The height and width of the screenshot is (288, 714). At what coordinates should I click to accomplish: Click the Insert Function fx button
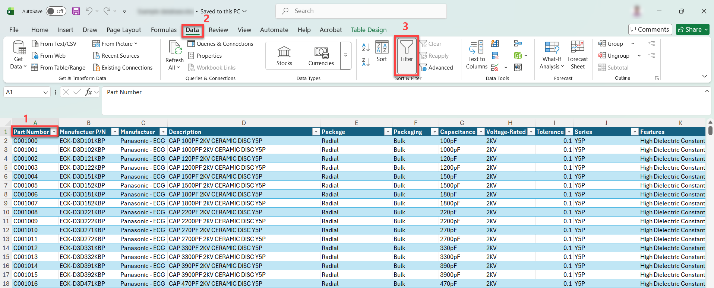point(88,92)
